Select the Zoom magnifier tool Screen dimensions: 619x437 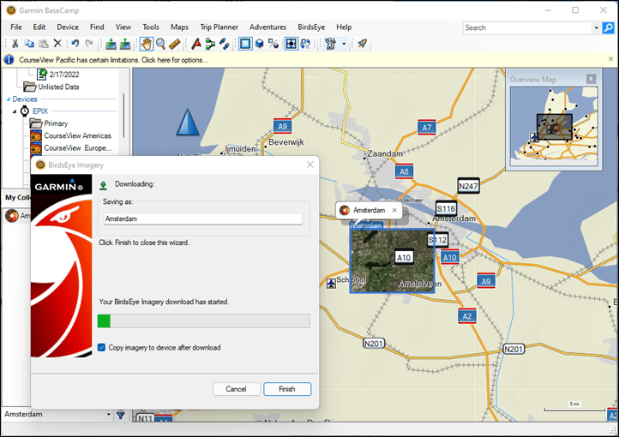[x=160, y=44]
